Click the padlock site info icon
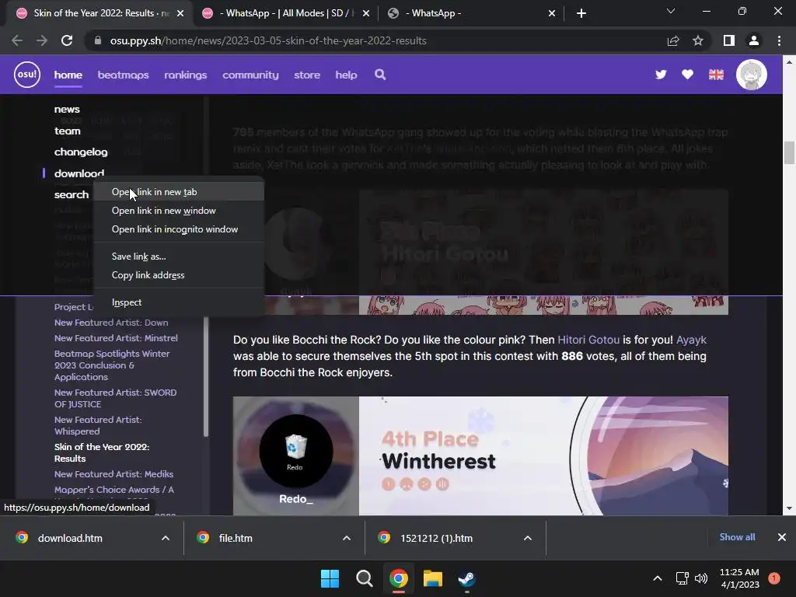This screenshot has width=796, height=597. 98,40
